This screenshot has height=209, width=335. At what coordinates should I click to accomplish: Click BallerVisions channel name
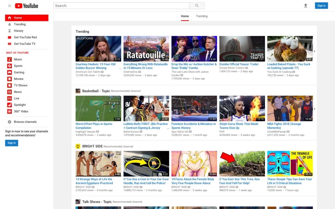(x=131, y=132)
